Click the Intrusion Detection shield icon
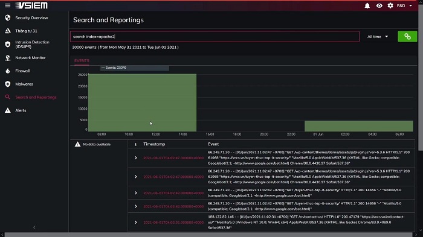Screen dimensions: 423x237 pos(7,44)
